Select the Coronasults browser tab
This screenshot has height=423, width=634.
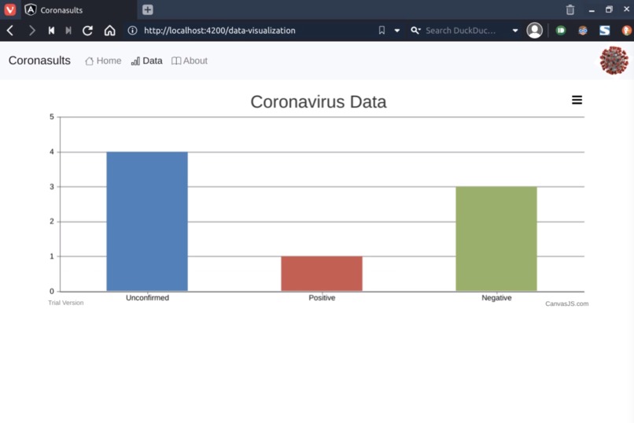click(79, 9)
